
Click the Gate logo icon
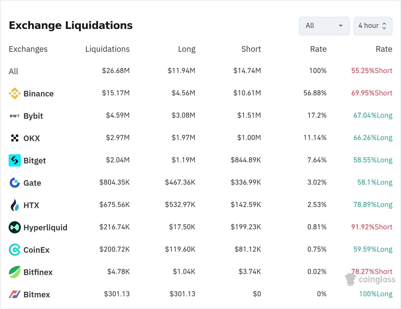pyautogui.click(x=15, y=183)
